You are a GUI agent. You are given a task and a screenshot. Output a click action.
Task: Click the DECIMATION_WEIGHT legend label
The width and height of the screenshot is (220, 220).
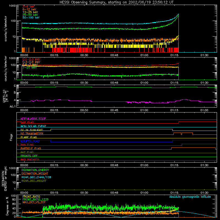pyautogui.click(x=35, y=174)
